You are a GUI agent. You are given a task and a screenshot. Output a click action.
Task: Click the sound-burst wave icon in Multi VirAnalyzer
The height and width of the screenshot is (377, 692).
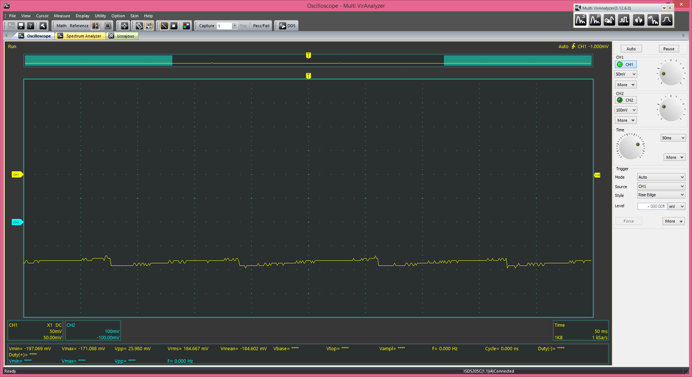pyautogui.click(x=639, y=20)
